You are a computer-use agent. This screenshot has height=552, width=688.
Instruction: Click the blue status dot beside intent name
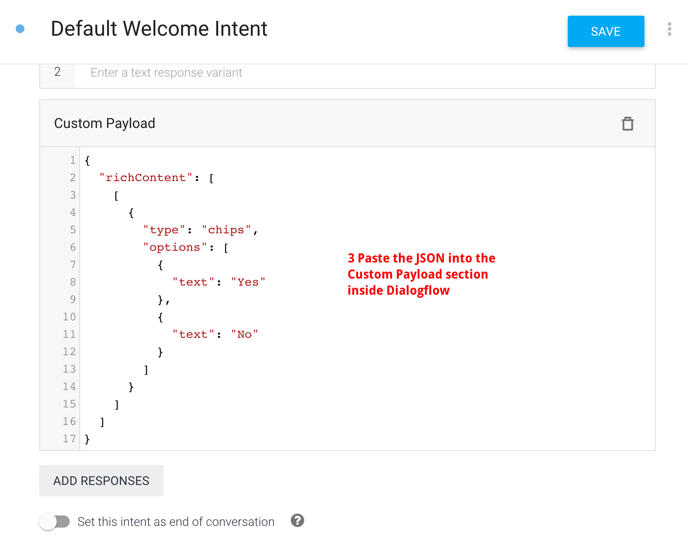click(x=20, y=29)
